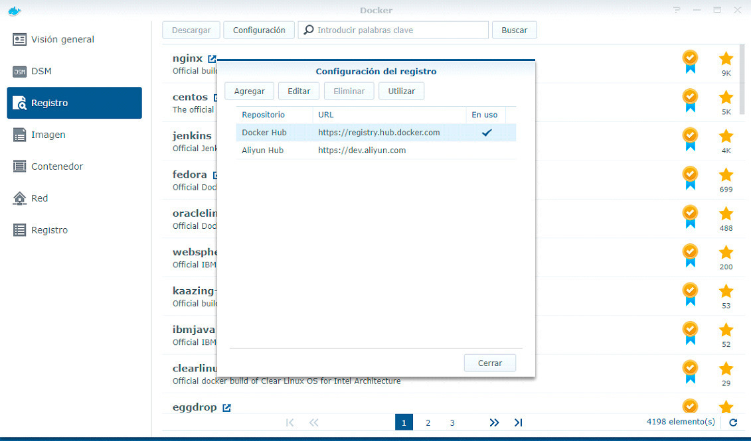Click the https://registry.hub.docker.com URL cell
Image resolution: width=751 pixels, height=441 pixels.
point(379,133)
